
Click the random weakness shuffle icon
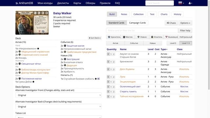click(98, 79)
